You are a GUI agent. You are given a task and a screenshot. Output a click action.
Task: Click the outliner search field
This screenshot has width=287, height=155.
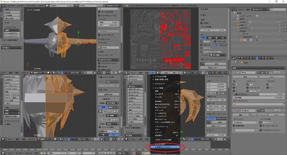tap(278, 9)
